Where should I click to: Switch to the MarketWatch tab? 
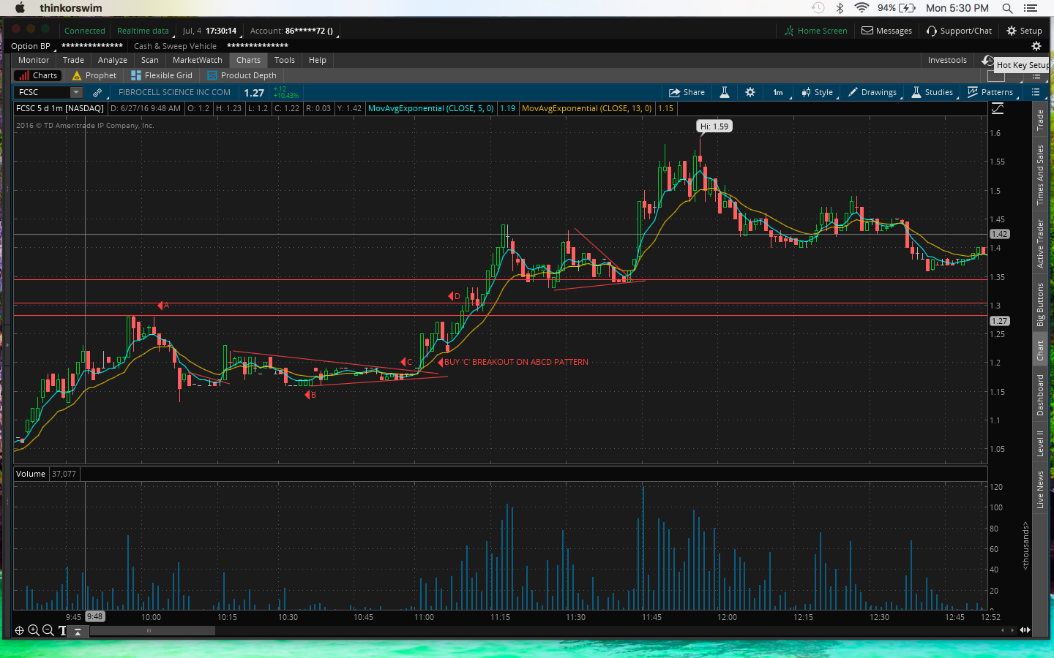(x=197, y=60)
